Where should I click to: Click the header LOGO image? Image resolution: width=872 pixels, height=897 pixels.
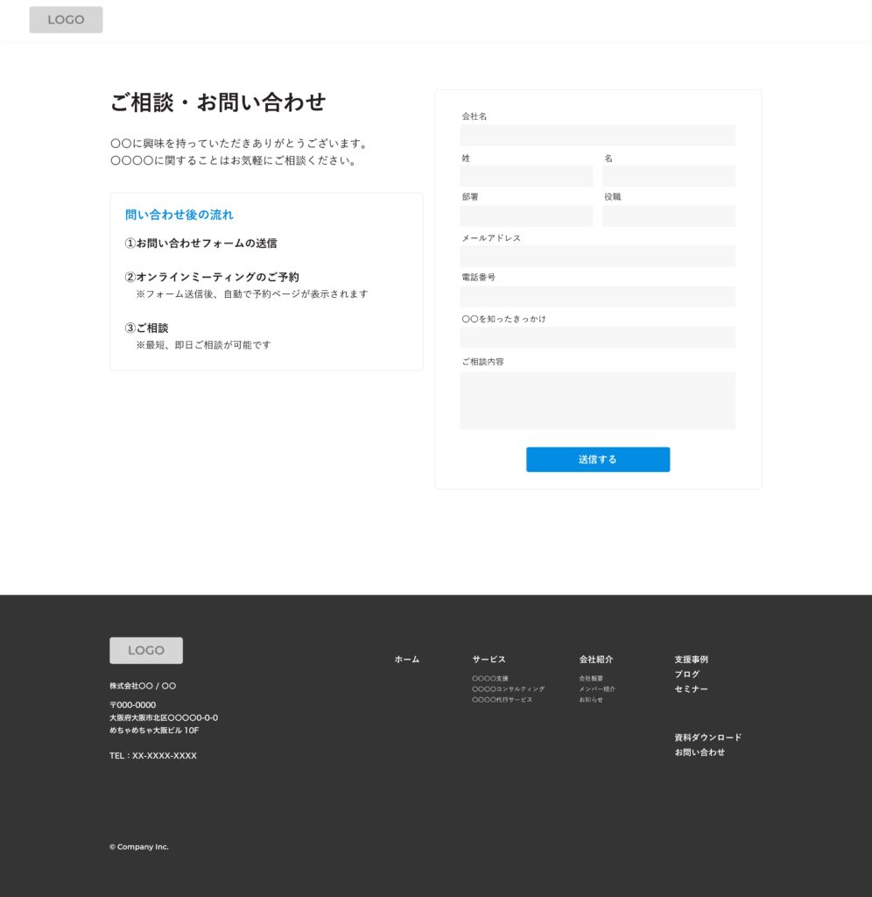(66, 20)
